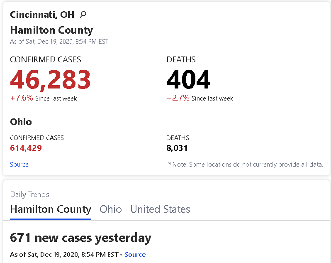331x263 pixels.
Task: Click the 46,283 confirmed cases figure
Action: 50,80
